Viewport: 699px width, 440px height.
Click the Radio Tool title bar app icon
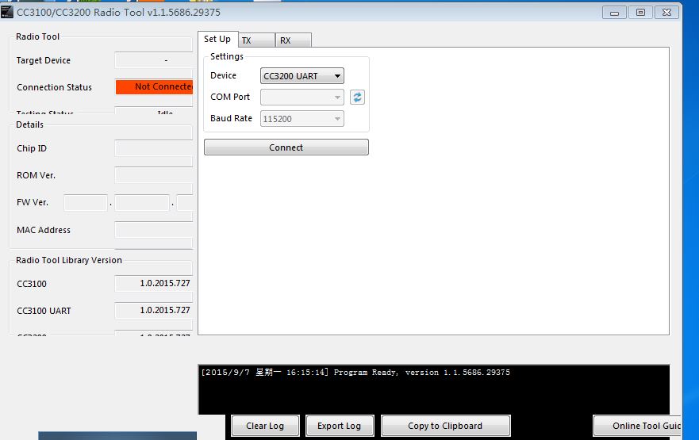(6, 12)
